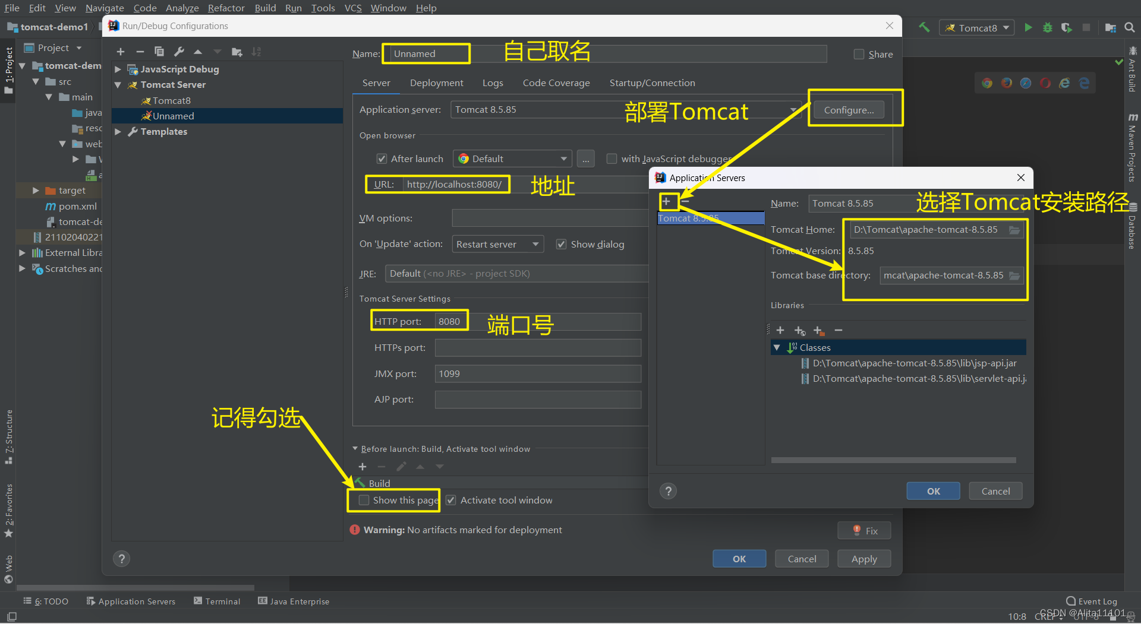Move configuration up arrow icon
This screenshot has width=1141, height=624.
tap(198, 52)
